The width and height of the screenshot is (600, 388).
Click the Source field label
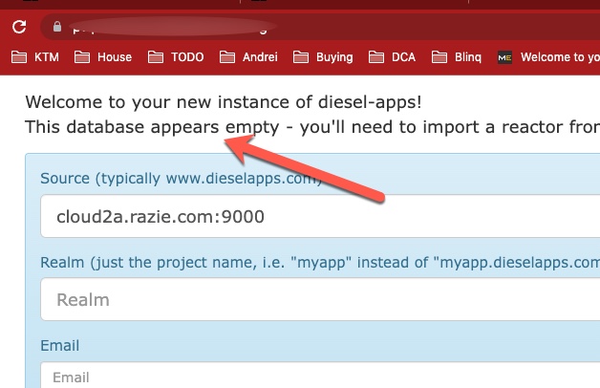(x=181, y=179)
